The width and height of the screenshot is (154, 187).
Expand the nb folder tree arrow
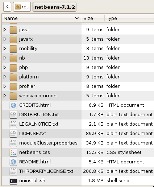coord(5,58)
